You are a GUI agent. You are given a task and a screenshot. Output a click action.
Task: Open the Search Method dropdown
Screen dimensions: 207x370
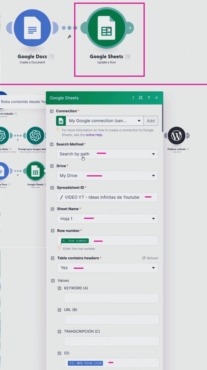[107, 154]
